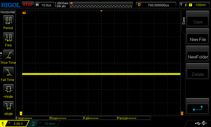Click the H horizontal label in header
Screen dimensions: 211x127
tap(37, 5)
